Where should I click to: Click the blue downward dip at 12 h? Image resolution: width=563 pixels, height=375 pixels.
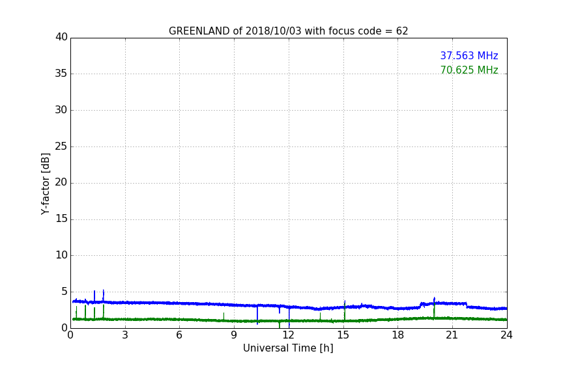[x=289, y=318]
